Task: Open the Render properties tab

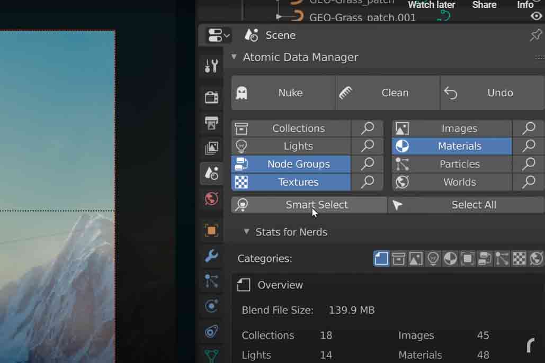Action: pos(211,97)
